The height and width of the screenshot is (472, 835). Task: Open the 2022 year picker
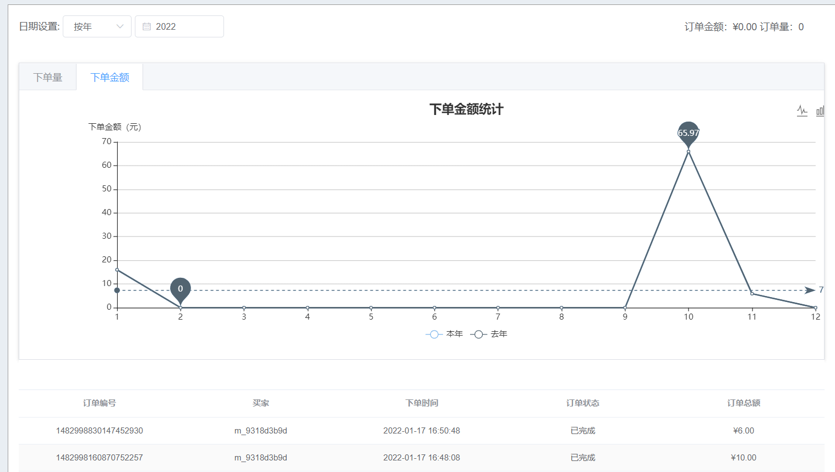pos(179,26)
